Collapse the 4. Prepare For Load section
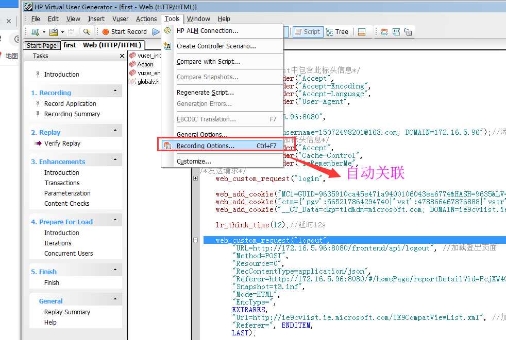 tap(115, 220)
